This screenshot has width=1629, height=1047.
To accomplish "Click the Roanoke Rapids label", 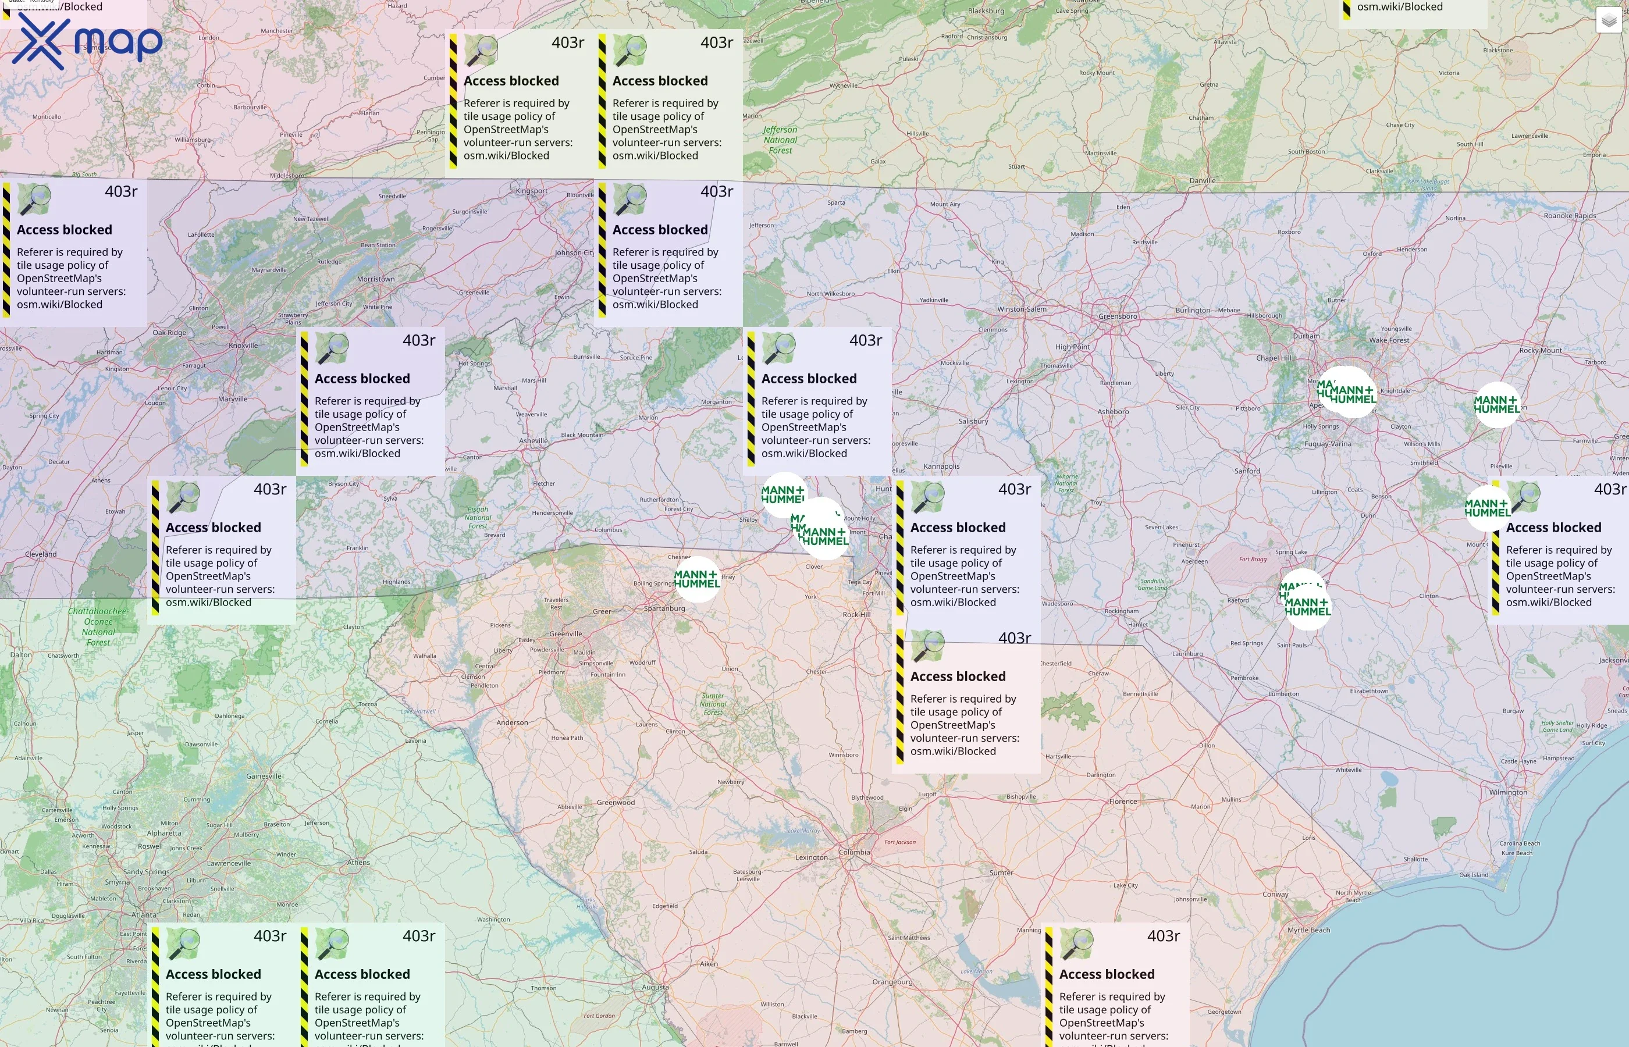I will [1570, 216].
